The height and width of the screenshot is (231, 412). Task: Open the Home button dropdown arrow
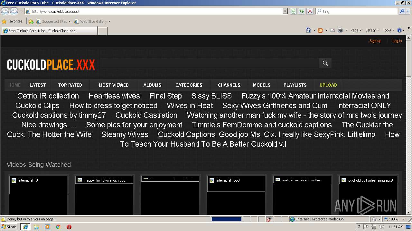coord(314,30)
